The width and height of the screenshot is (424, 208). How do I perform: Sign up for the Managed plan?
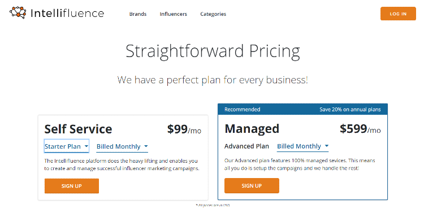252,185
